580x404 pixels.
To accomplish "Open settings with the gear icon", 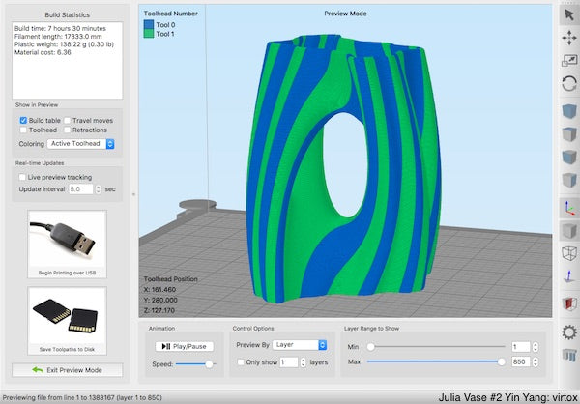I will tap(568, 332).
